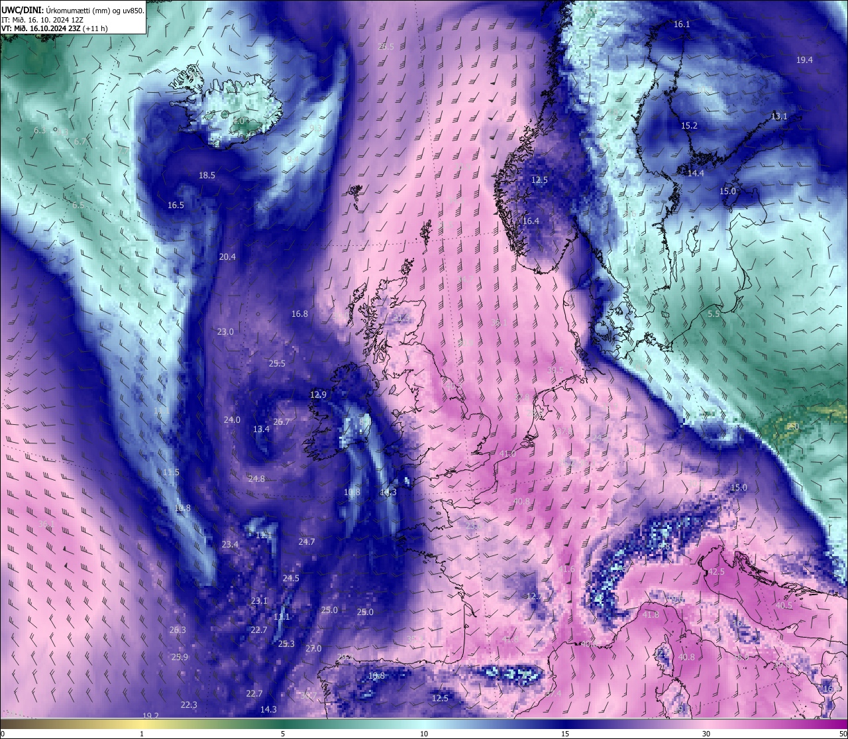The width and height of the screenshot is (848, 739).
Task: Click the 16.8 value west of Scotland
Action: (x=299, y=314)
